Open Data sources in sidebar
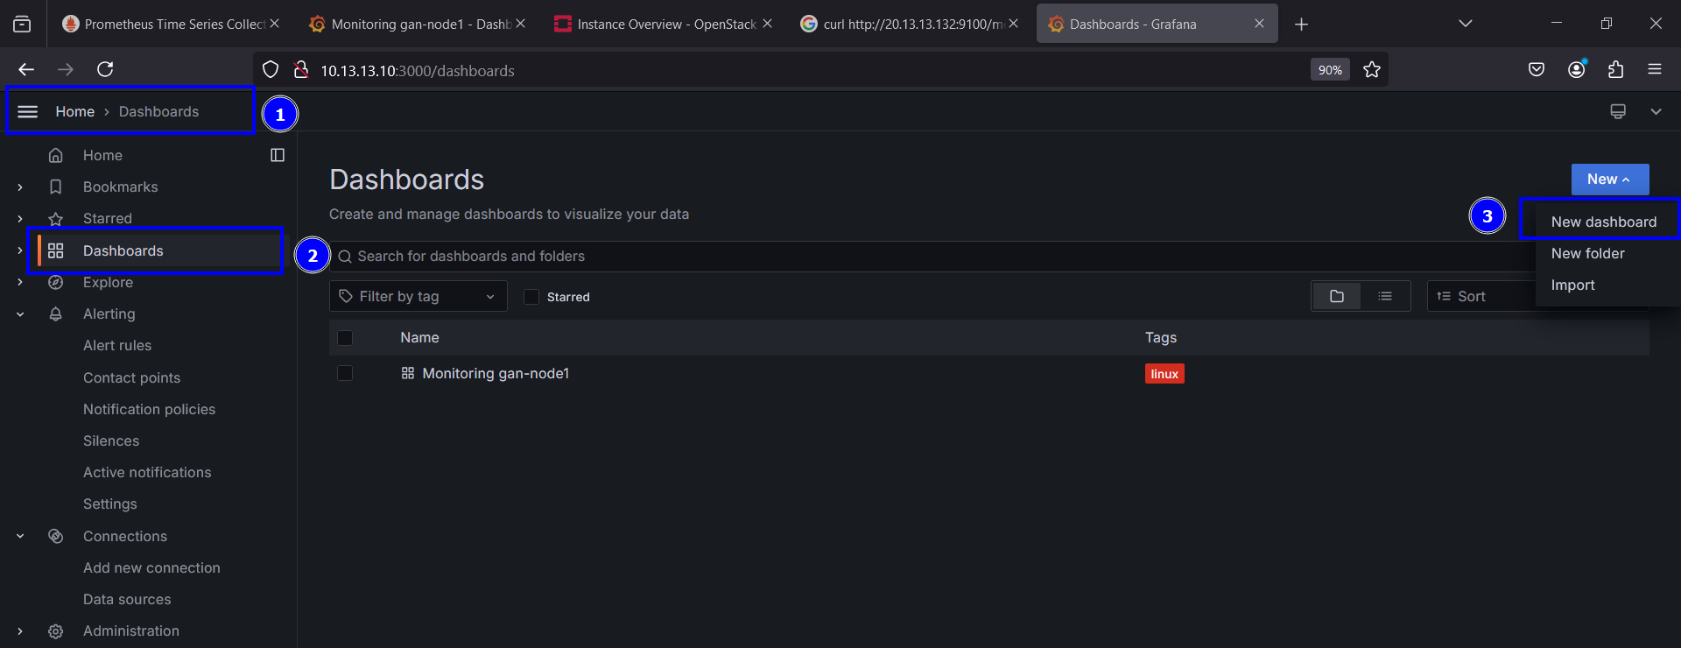Image resolution: width=1681 pixels, height=648 pixels. [x=127, y=599]
